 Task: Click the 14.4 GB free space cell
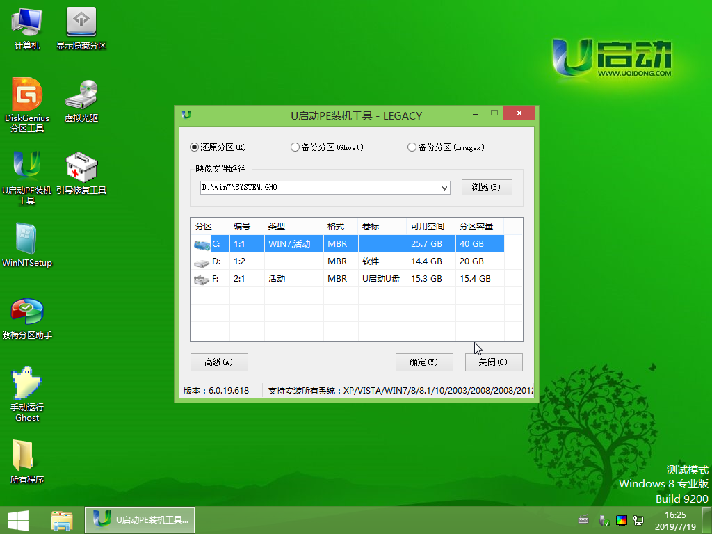pyautogui.click(x=431, y=261)
